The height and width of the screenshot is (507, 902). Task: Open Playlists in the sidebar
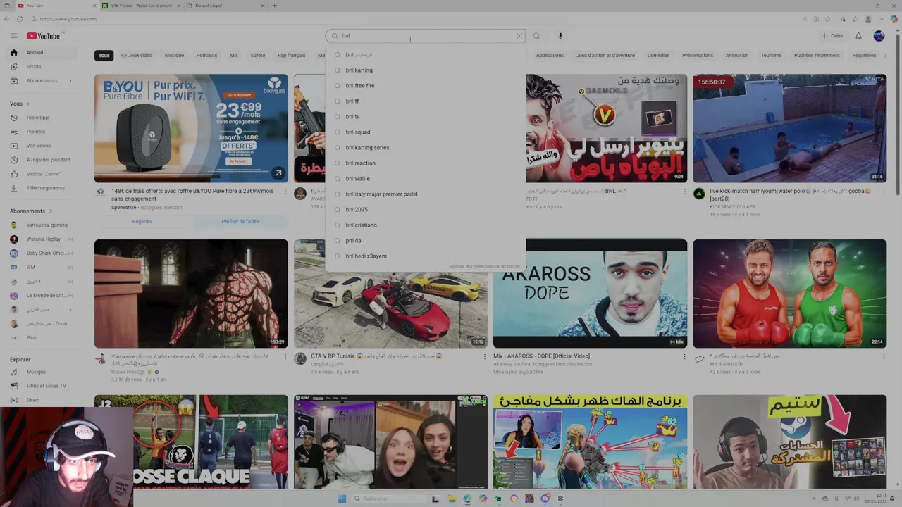pos(43,132)
